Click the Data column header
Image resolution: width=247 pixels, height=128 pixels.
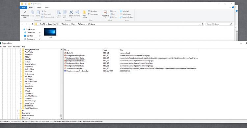coord(159,50)
